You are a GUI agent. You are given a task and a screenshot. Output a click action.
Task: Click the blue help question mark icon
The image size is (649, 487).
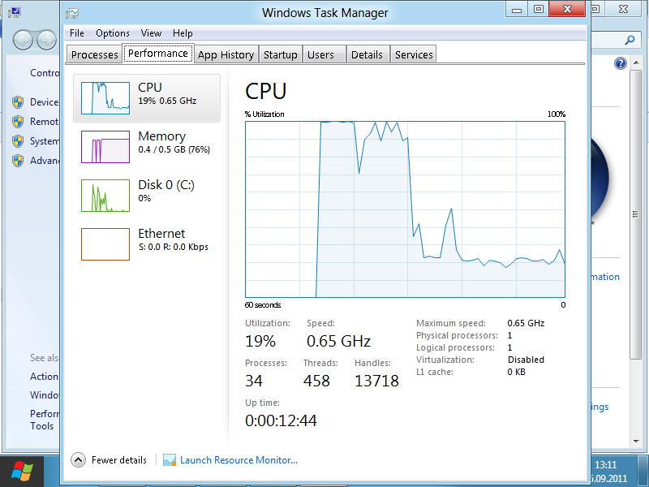tap(621, 63)
